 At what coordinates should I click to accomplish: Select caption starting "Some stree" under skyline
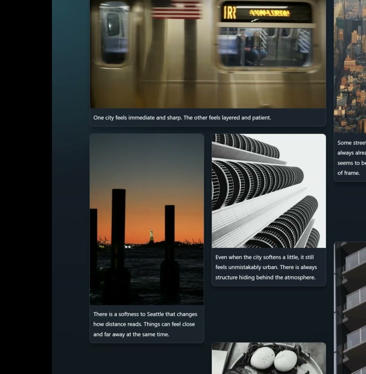[351, 158]
